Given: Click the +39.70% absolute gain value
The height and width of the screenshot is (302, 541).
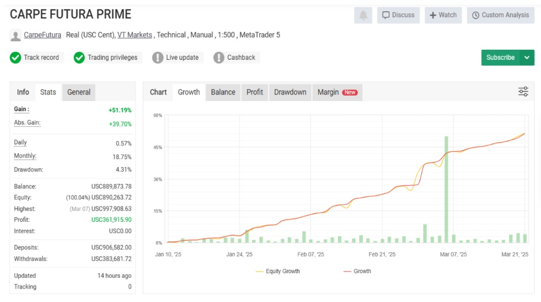Looking at the screenshot, I should [x=120, y=124].
